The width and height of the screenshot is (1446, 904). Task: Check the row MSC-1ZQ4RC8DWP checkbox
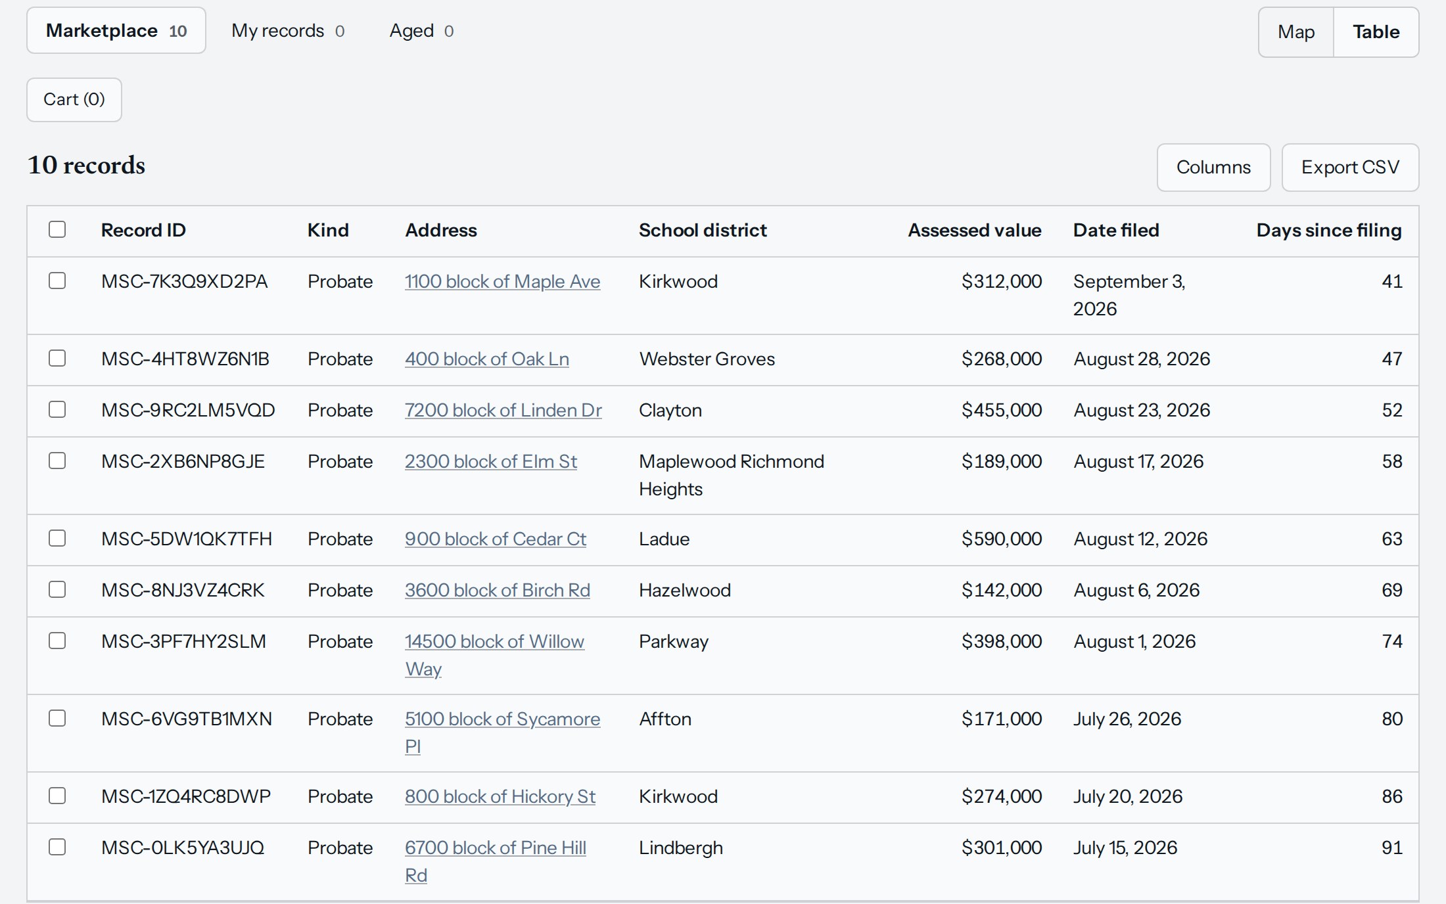pyautogui.click(x=57, y=796)
